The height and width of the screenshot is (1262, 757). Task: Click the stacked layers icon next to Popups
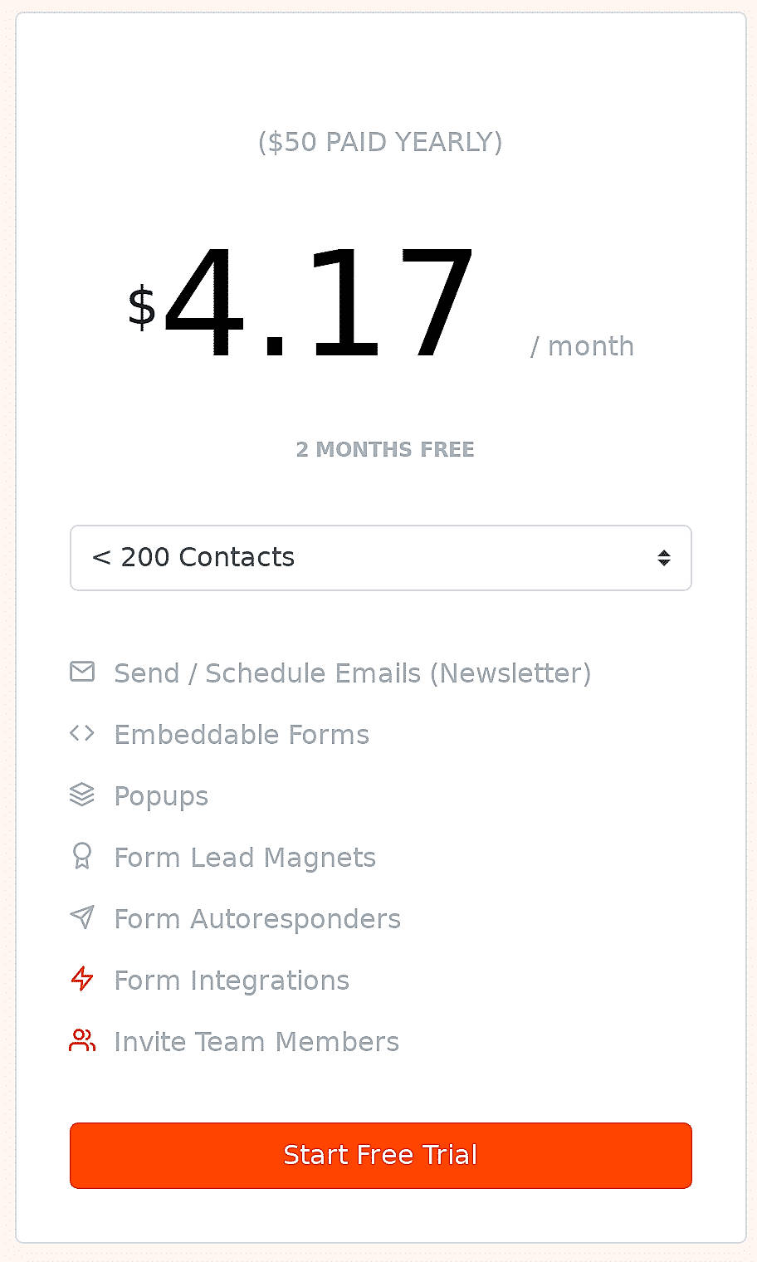[82, 795]
